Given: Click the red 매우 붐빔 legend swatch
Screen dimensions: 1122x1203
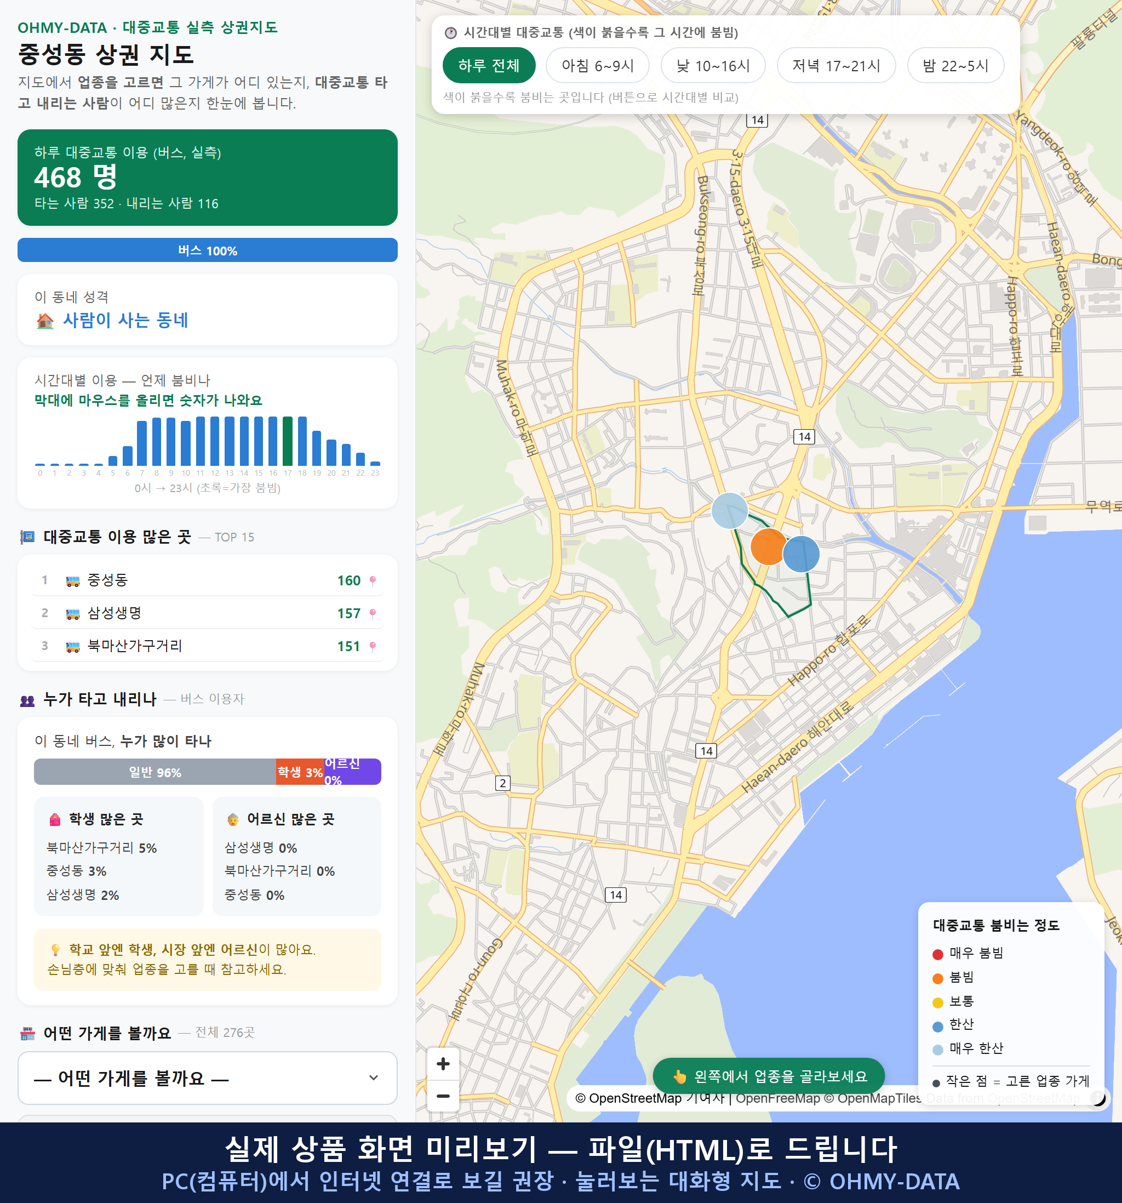Looking at the screenshot, I should click(x=938, y=954).
